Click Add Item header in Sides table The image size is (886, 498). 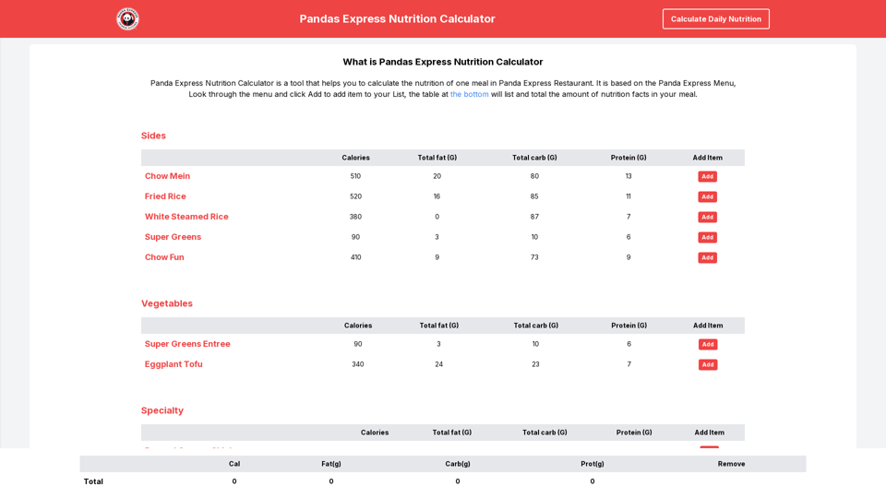coord(708,158)
